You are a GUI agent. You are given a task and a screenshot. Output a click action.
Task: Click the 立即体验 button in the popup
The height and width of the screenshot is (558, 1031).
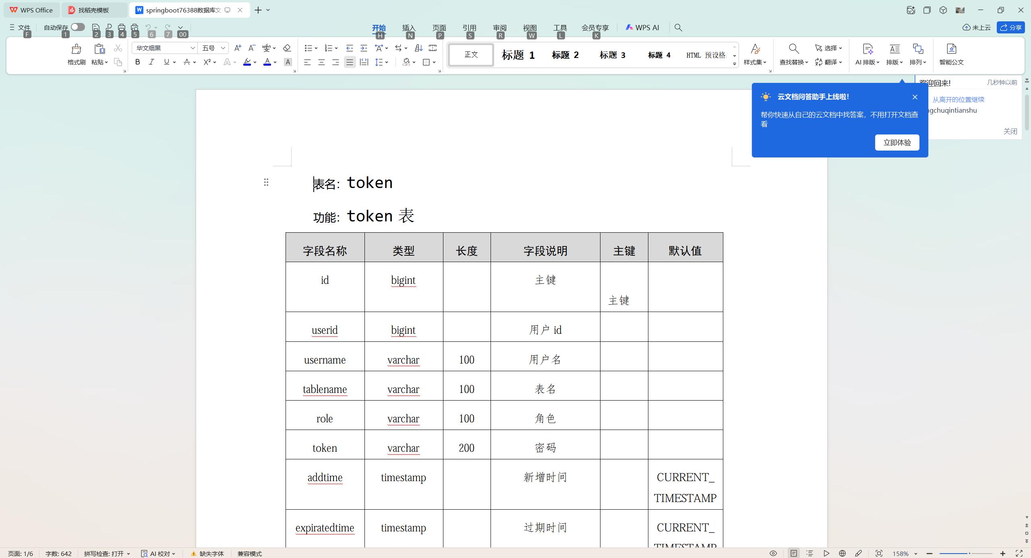tap(897, 142)
